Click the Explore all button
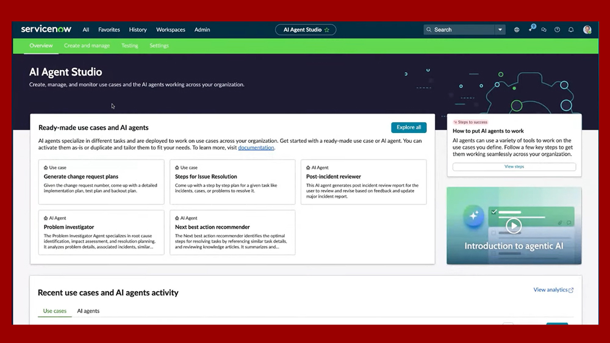 [409, 128]
